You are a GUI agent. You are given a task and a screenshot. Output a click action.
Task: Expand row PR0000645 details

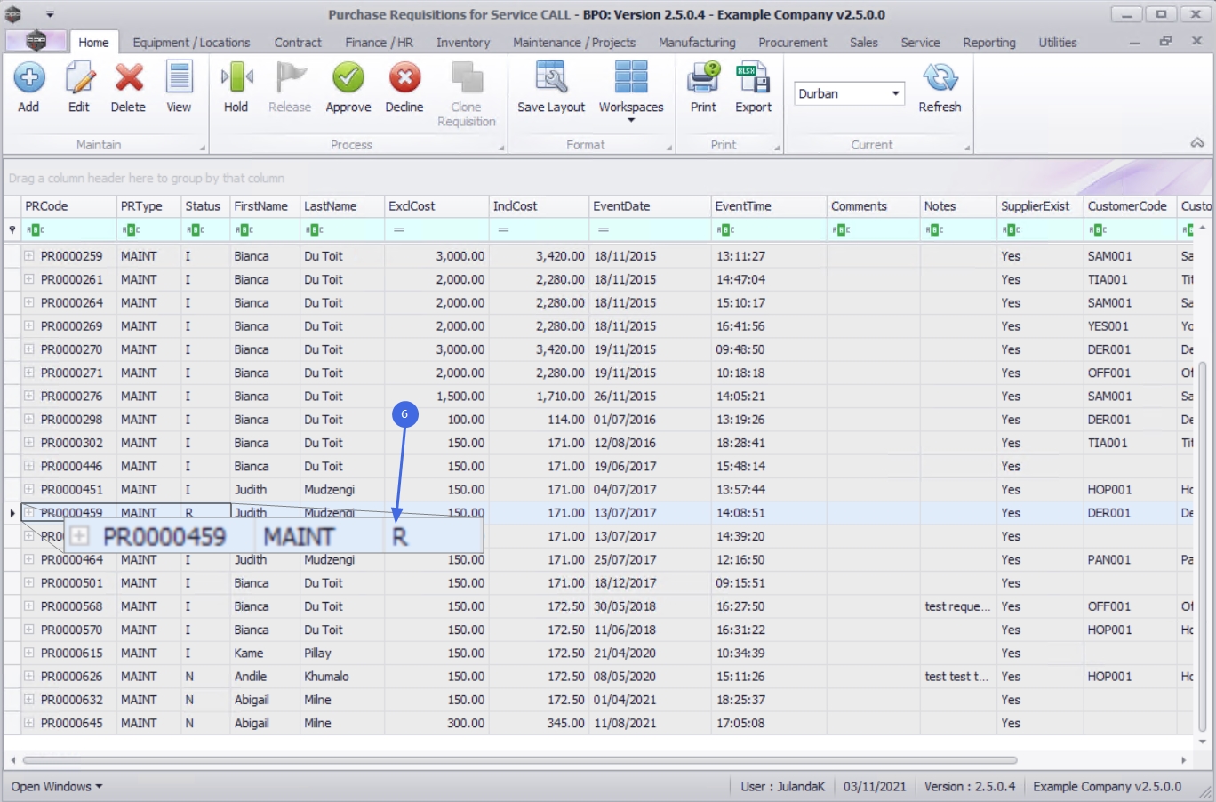click(x=29, y=724)
